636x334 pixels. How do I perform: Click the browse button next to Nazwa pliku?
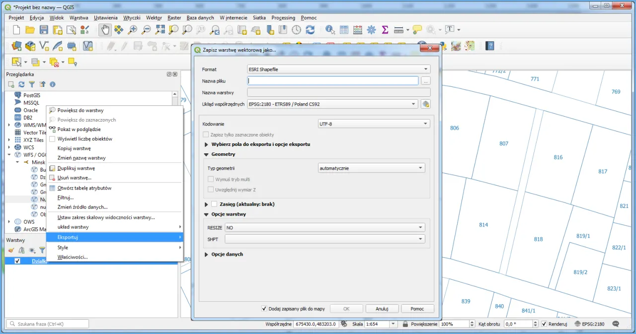click(x=425, y=80)
